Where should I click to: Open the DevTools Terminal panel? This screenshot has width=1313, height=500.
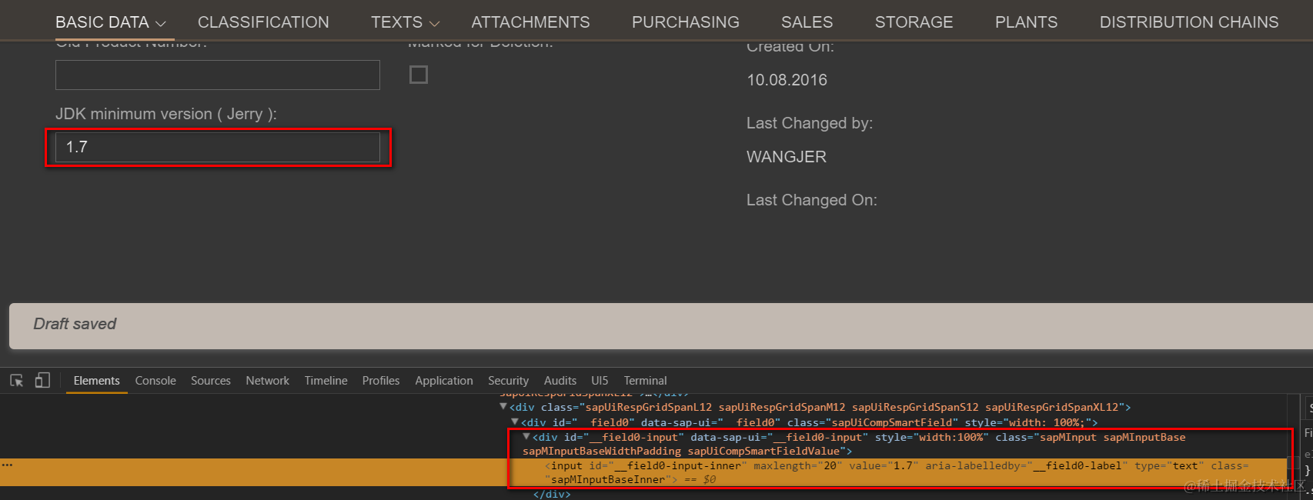click(645, 381)
